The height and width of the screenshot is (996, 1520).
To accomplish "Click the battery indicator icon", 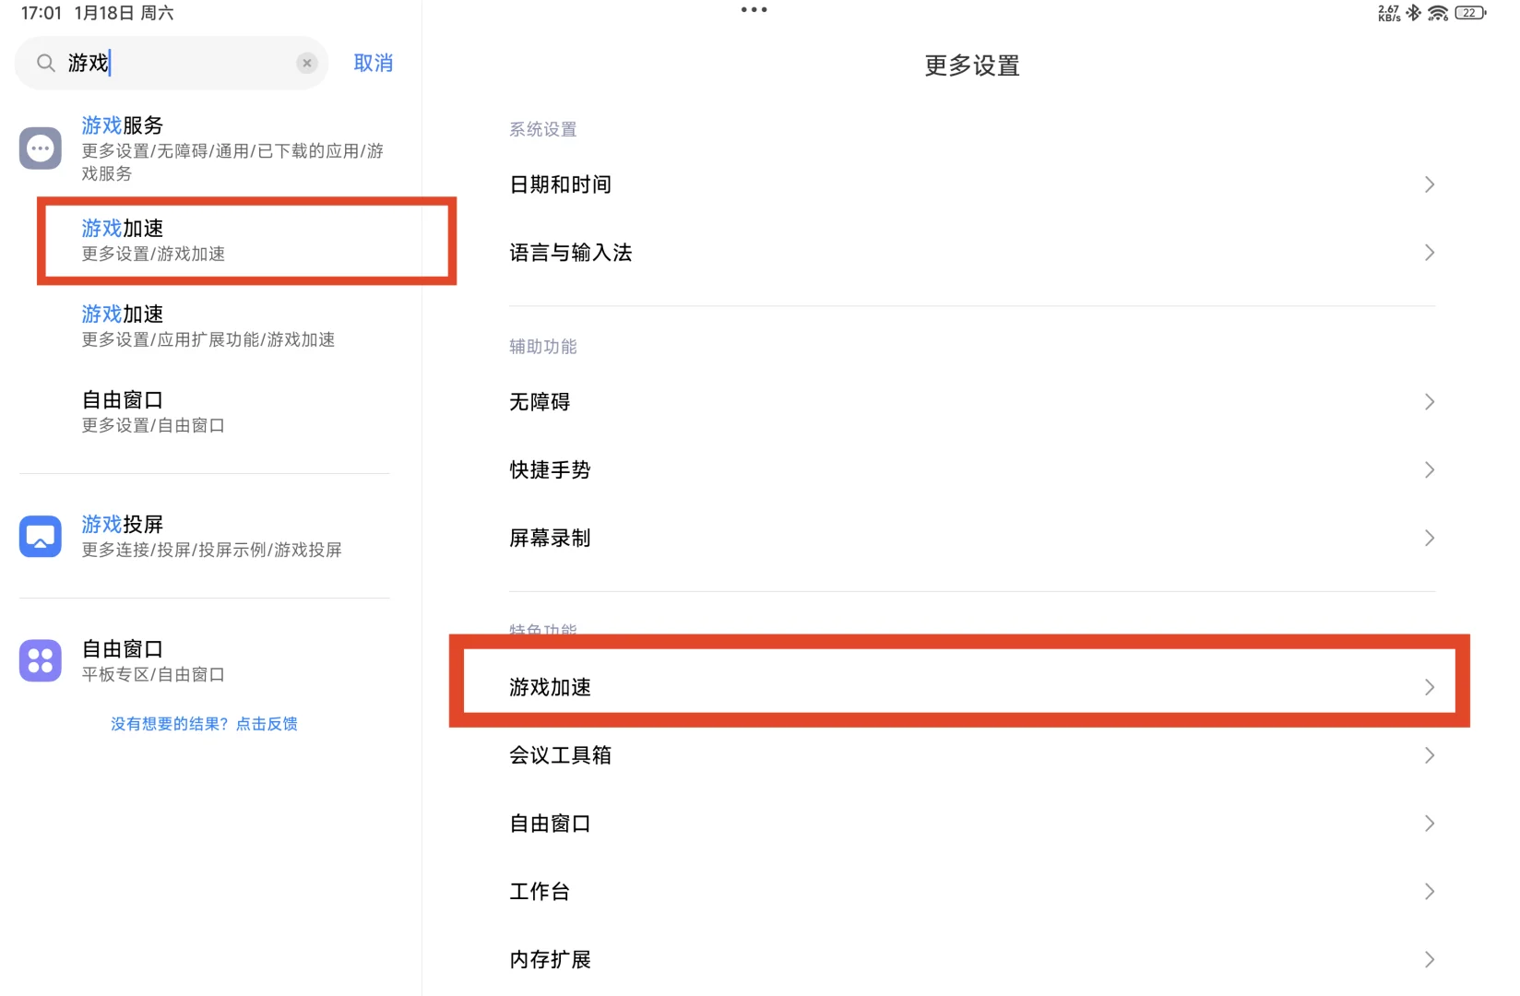I will (x=1468, y=13).
